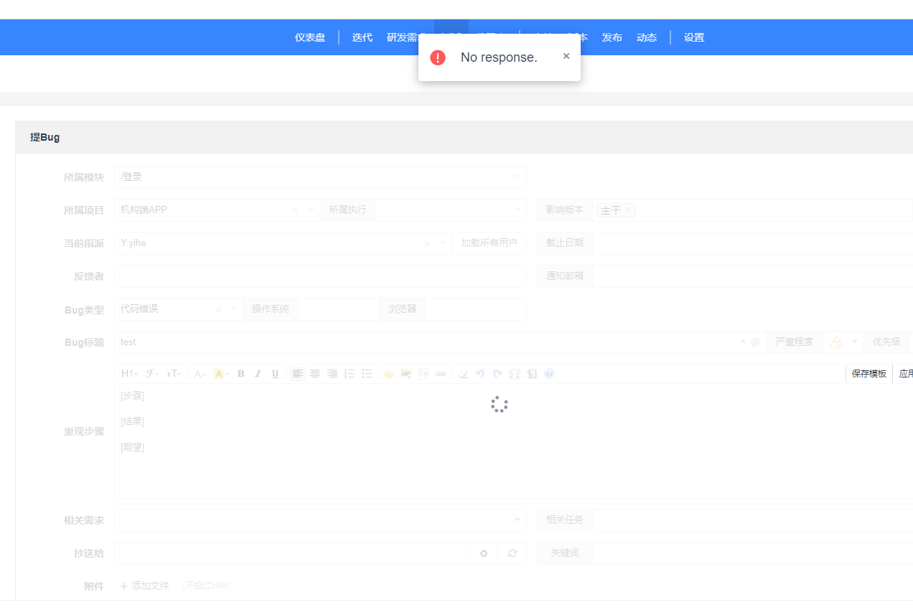This screenshot has height=615, width=913.
Task: Open 抄送给 contact list settings gear
Action: point(484,553)
